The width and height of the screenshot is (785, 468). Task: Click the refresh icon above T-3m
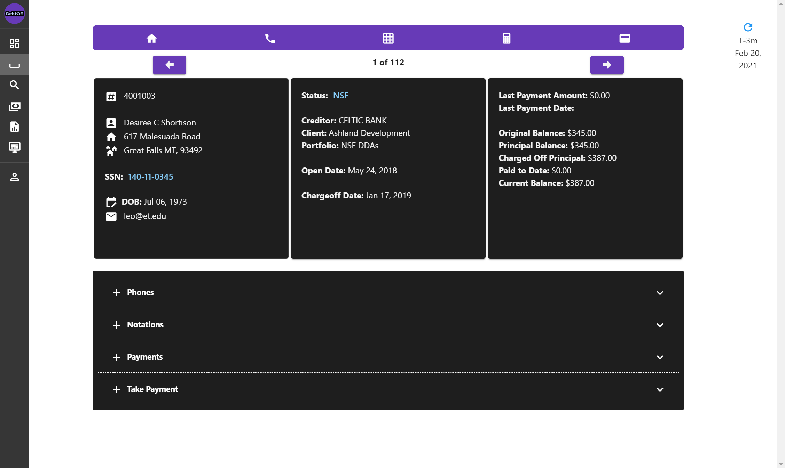(748, 27)
